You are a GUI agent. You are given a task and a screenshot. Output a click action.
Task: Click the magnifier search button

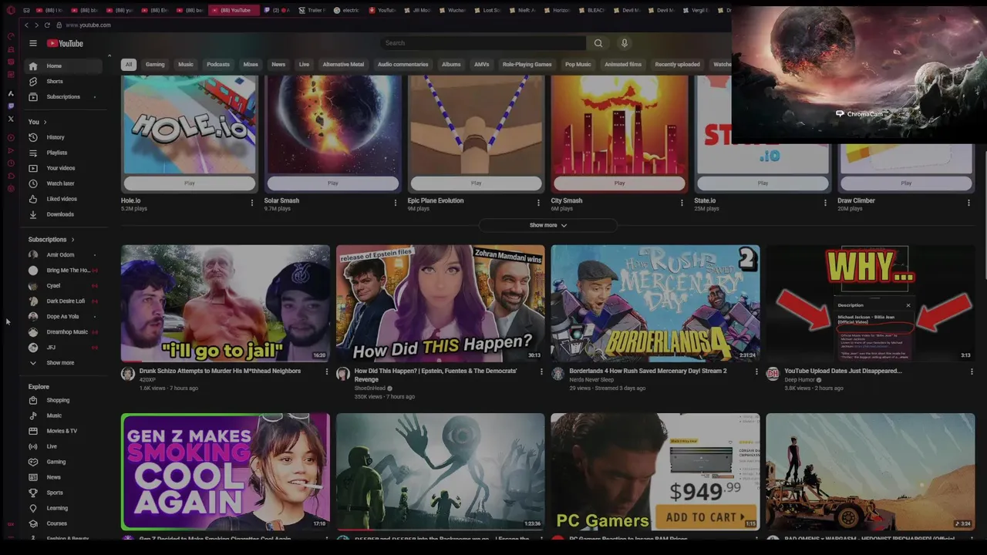pyautogui.click(x=598, y=43)
